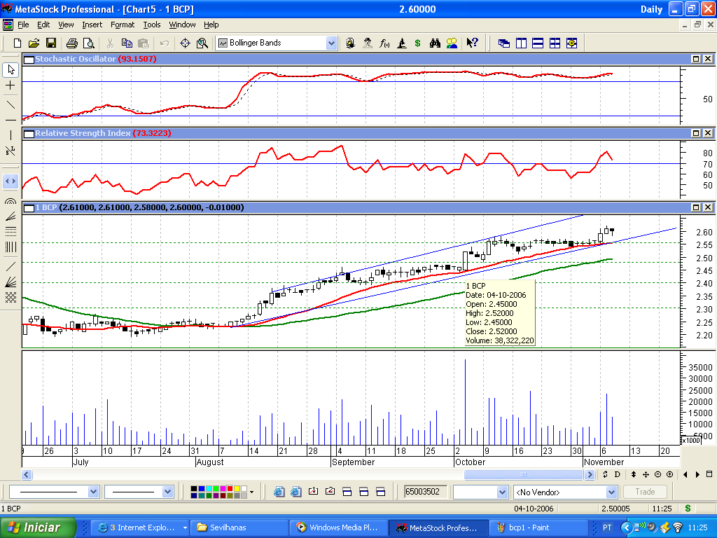Click the What's This help pointer icon
717x538 pixels.
472,43
